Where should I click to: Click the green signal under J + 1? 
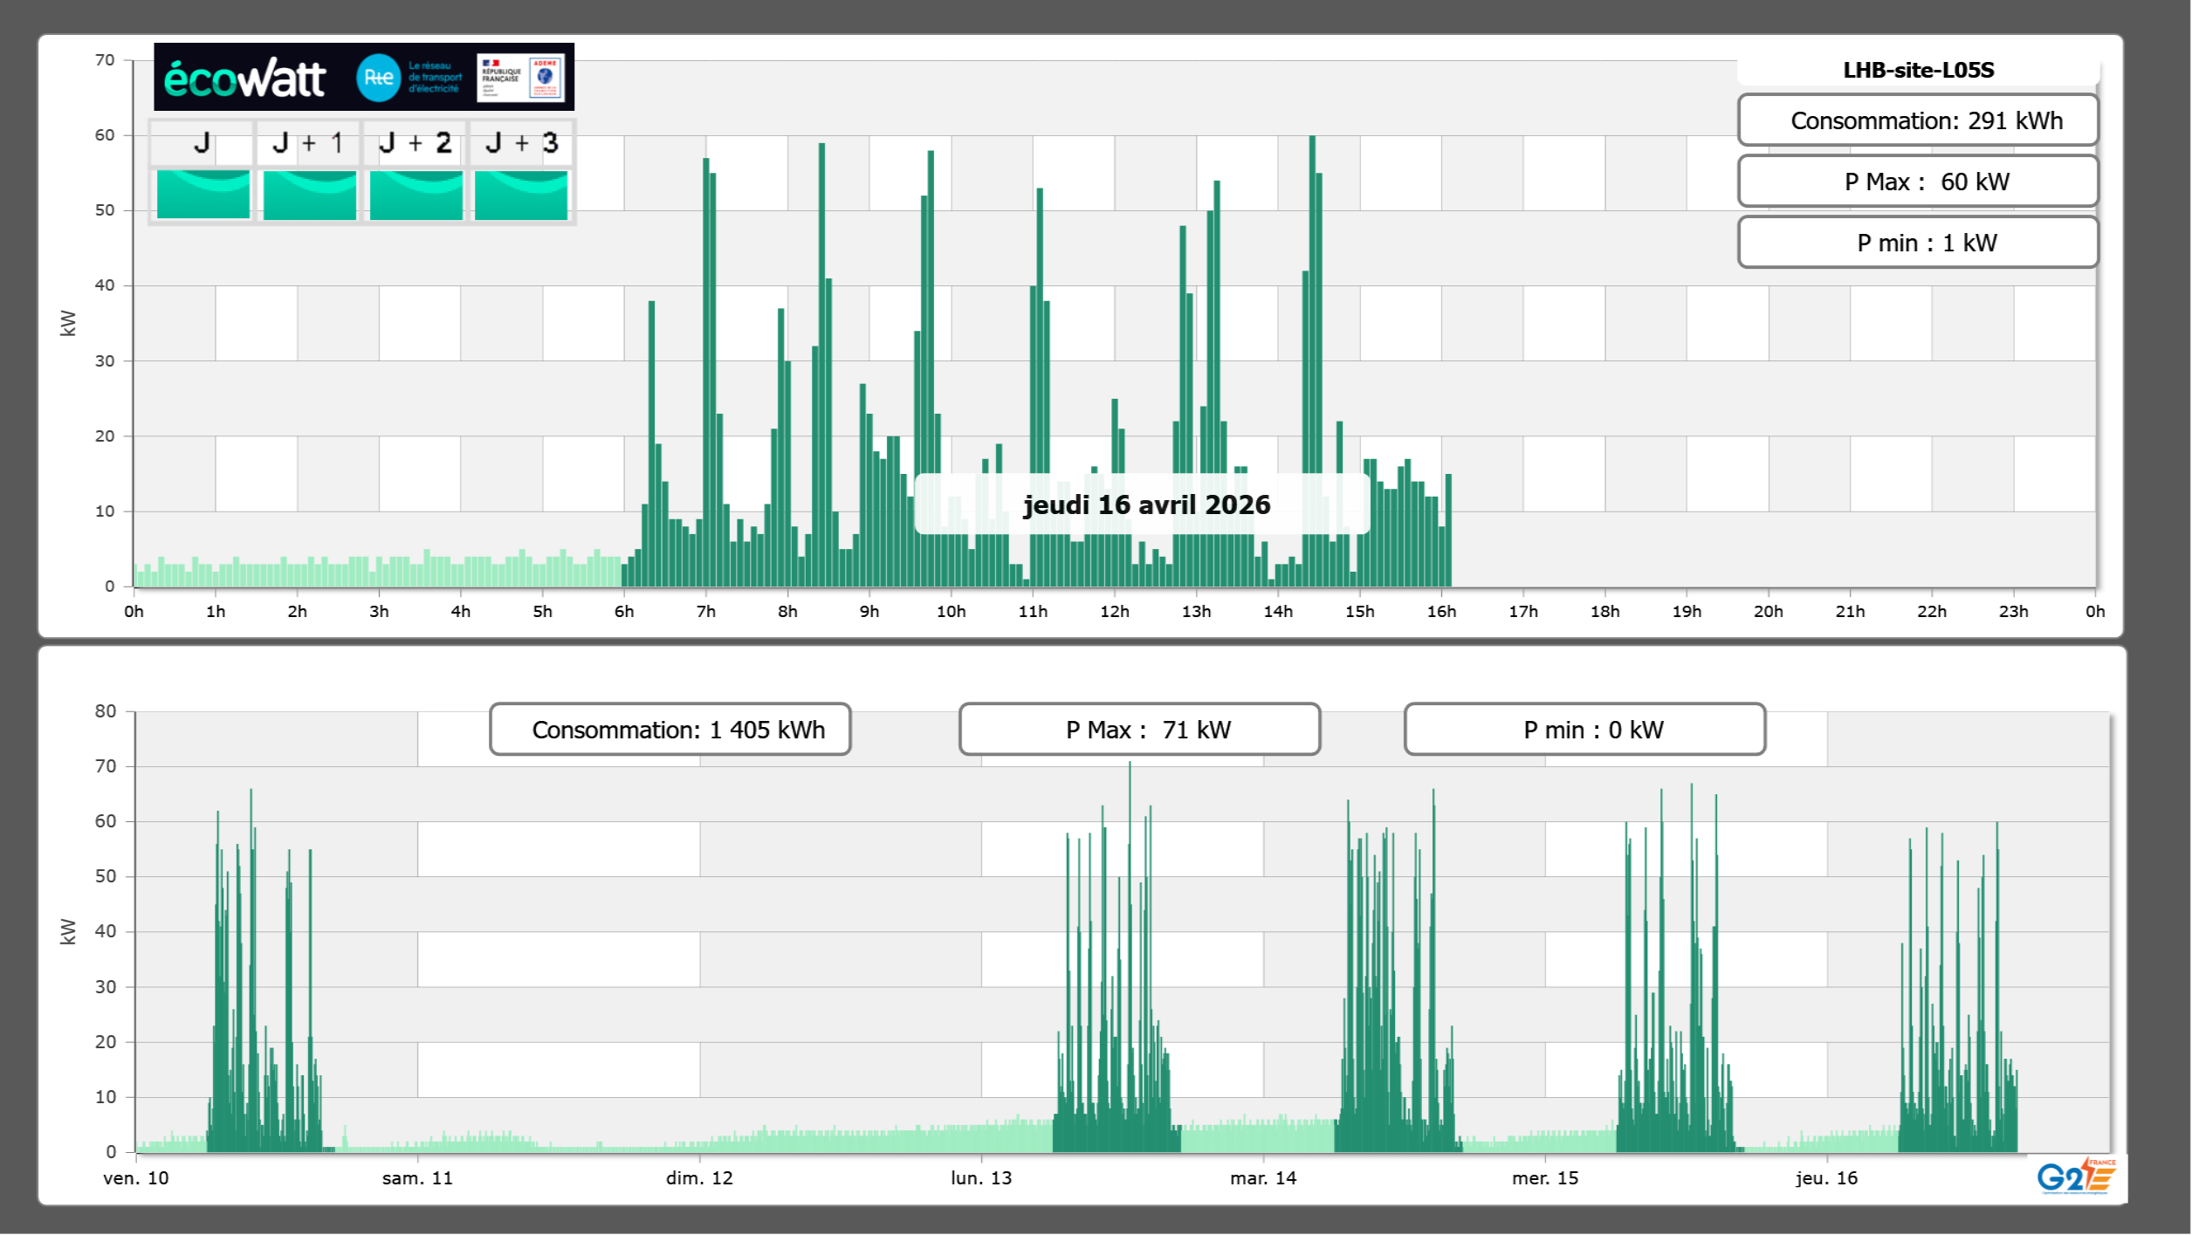point(310,195)
